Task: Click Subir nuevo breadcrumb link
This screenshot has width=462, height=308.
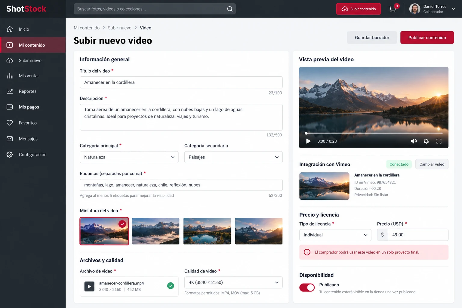Action: click(120, 28)
